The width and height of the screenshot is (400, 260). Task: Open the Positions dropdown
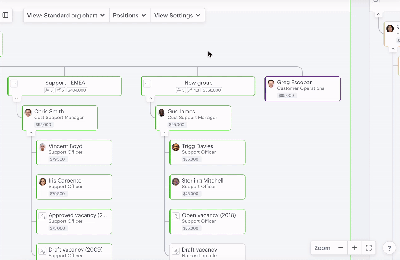(129, 15)
